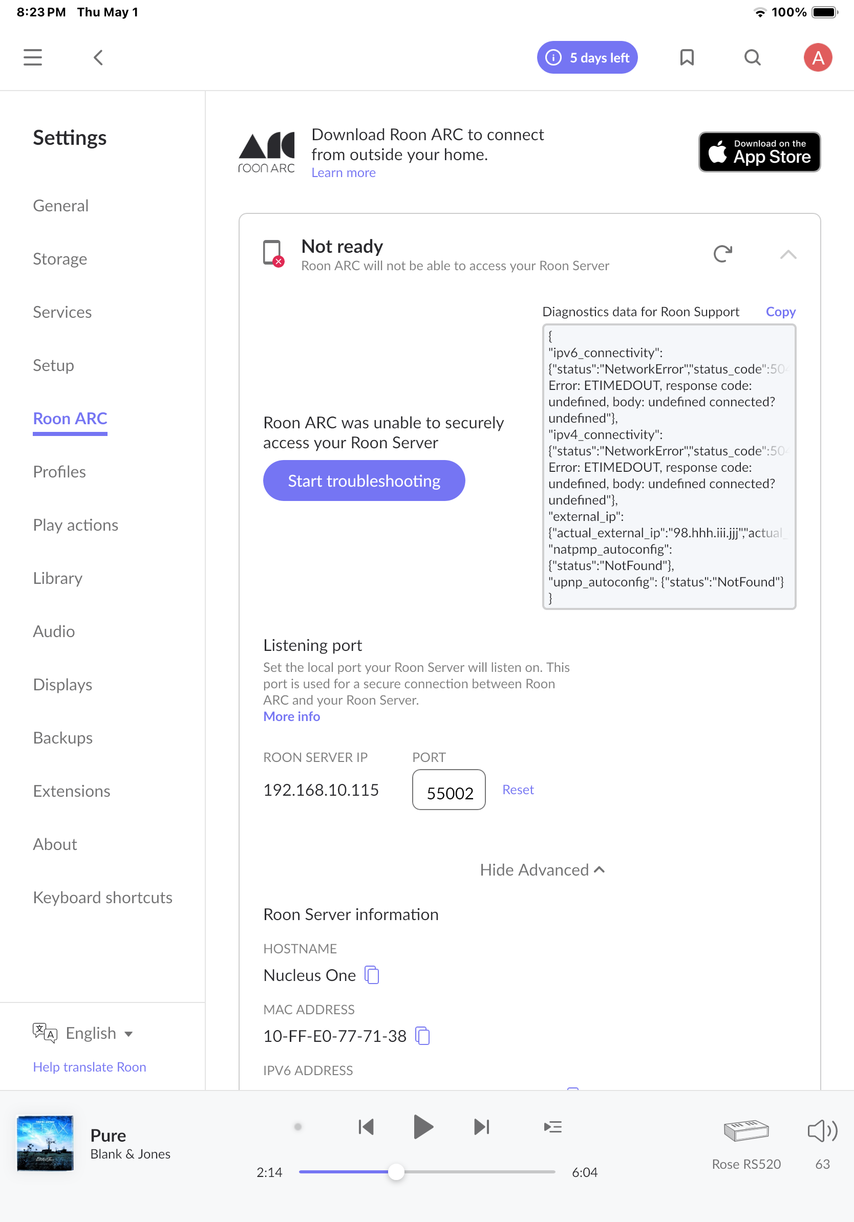Image resolution: width=854 pixels, height=1222 pixels.
Task: Open Storage settings
Action: point(60,258)
